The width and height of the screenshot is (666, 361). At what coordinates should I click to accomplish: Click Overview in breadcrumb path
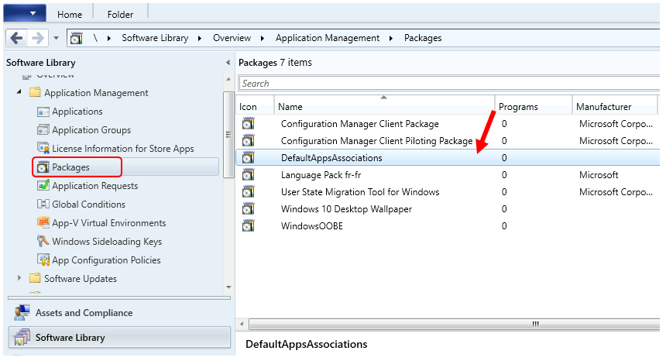tap(232, 38)
